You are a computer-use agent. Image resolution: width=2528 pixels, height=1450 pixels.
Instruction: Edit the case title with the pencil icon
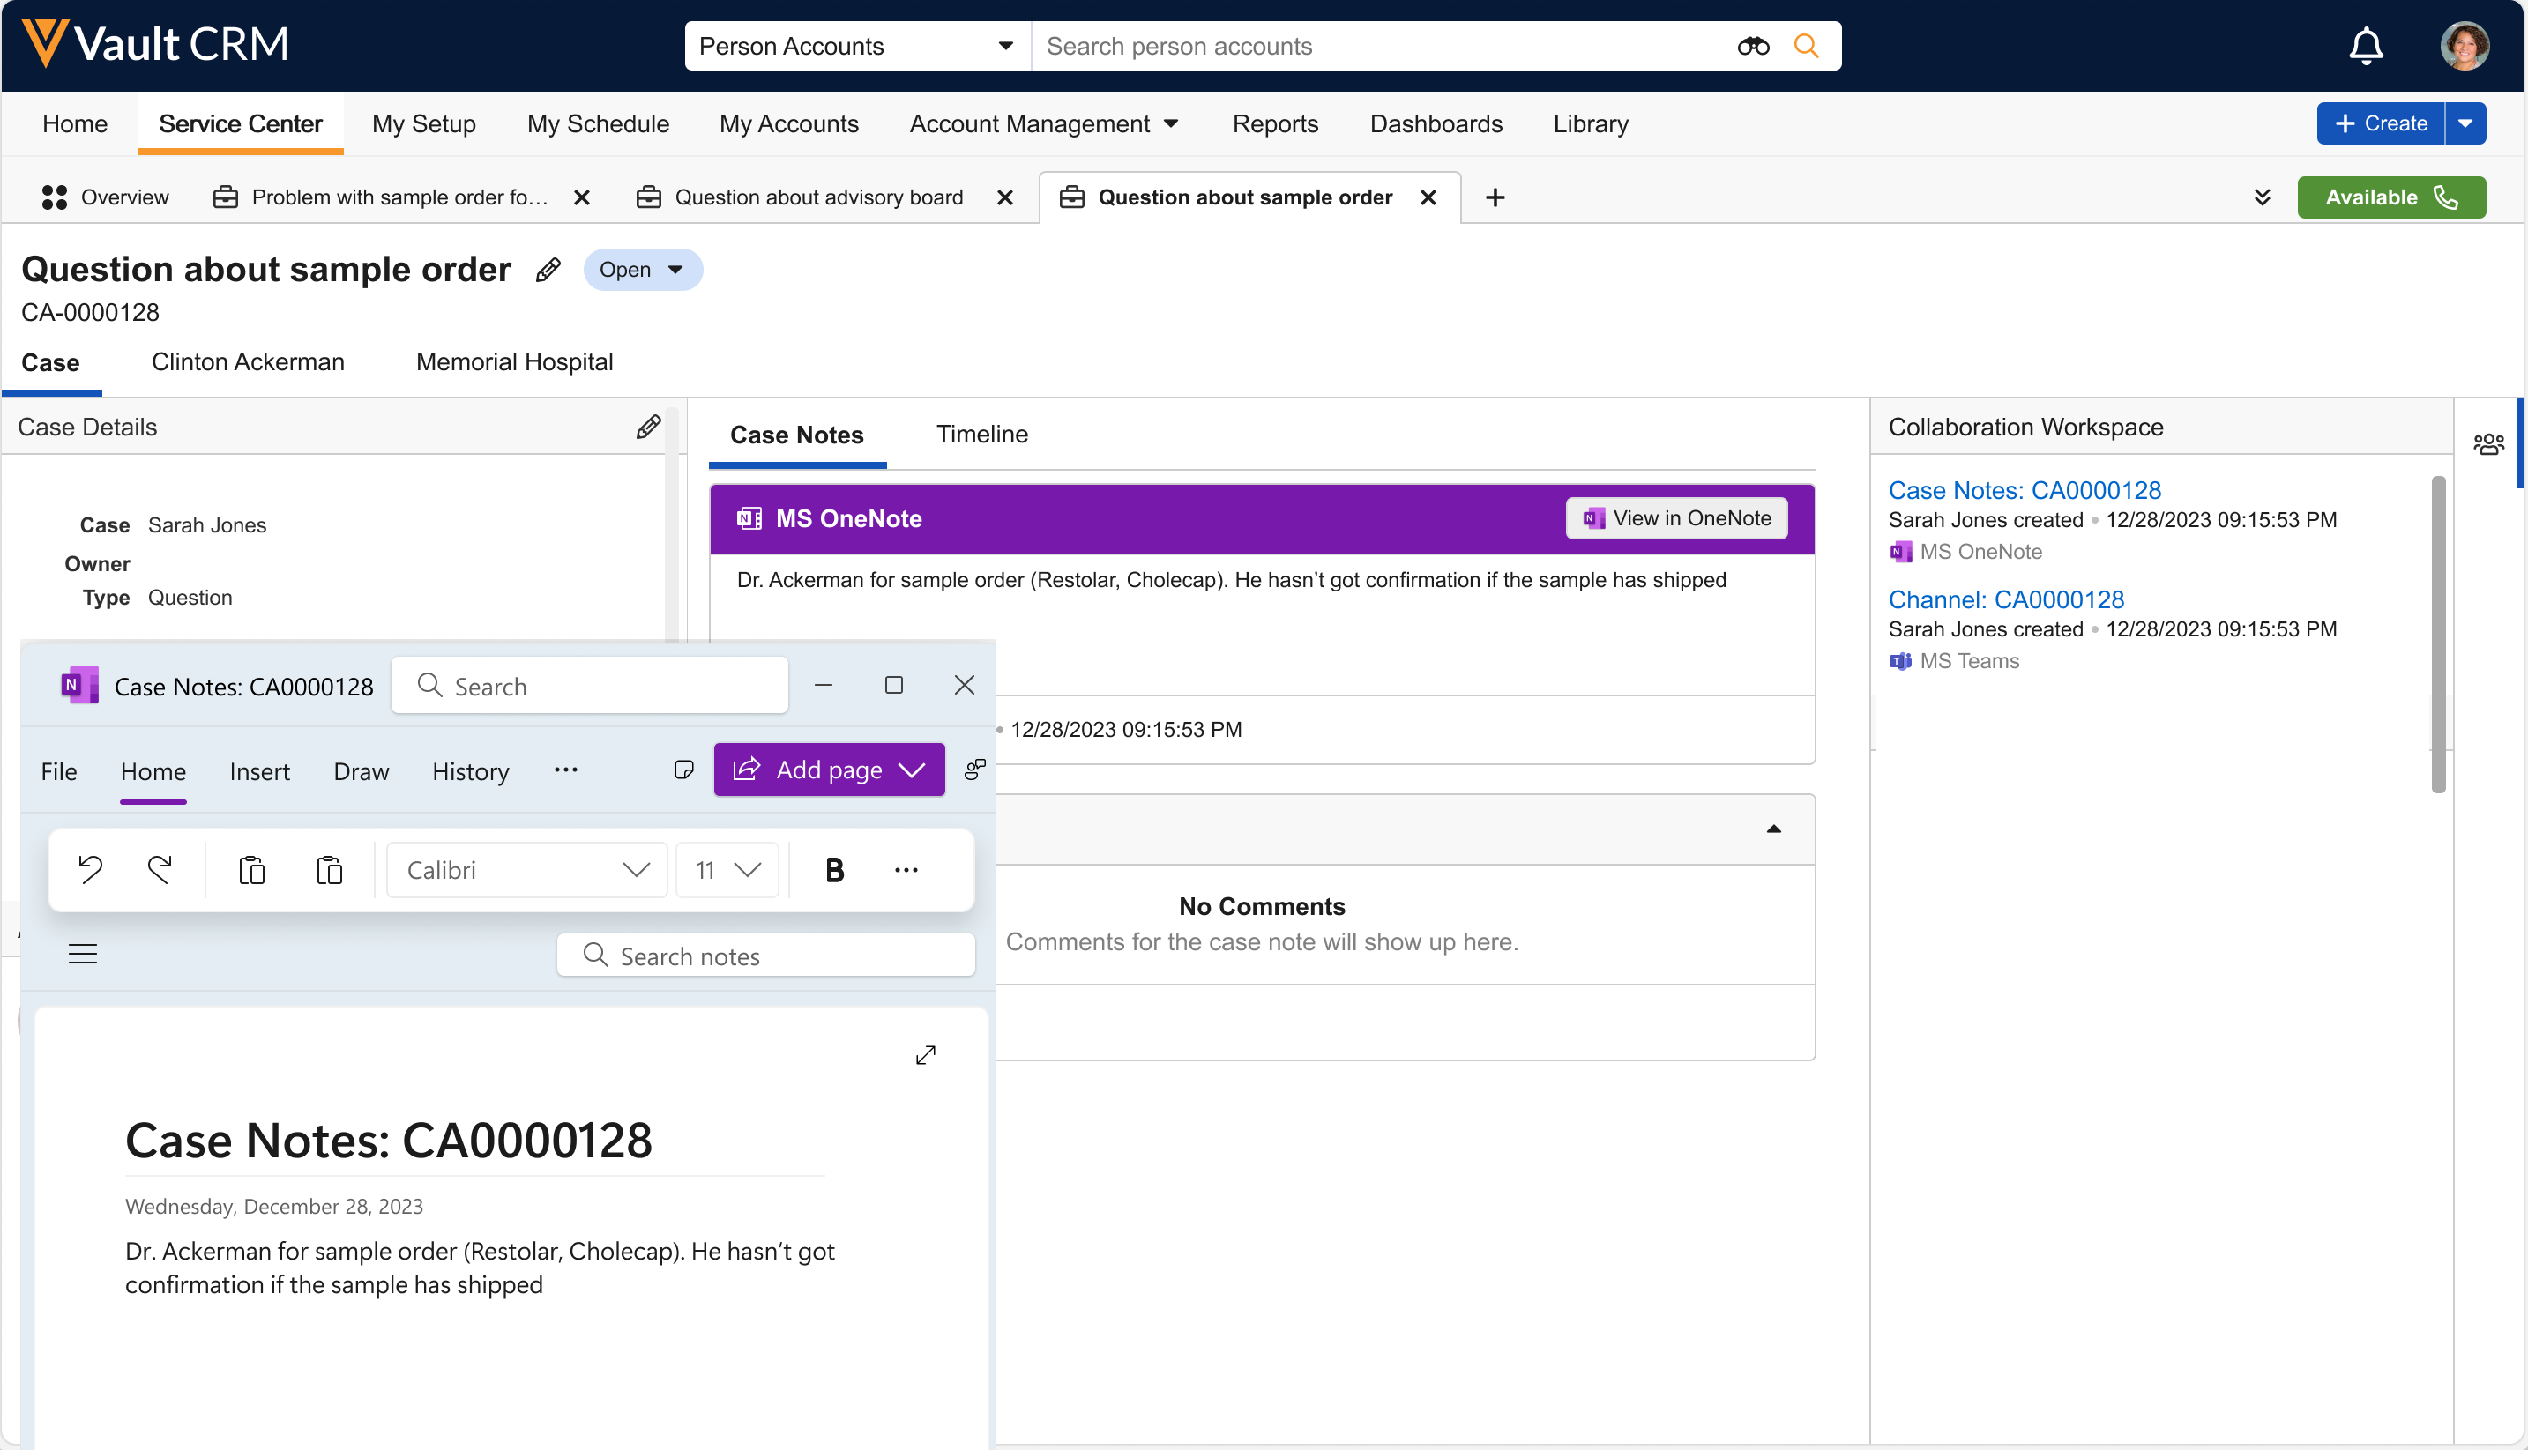click(548, 270)
